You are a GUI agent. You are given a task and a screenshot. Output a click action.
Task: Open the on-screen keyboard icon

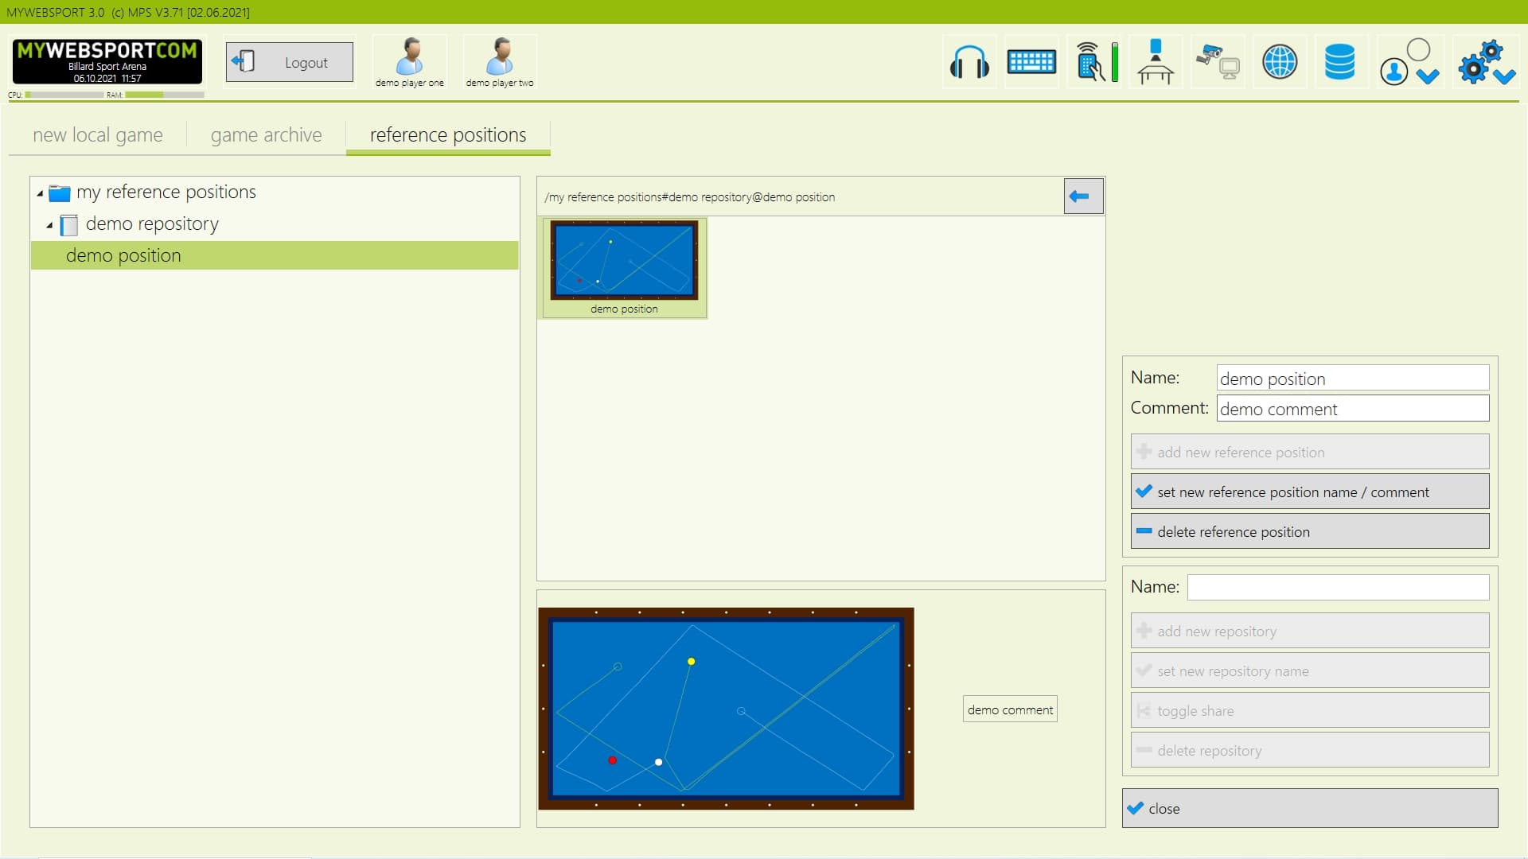pyautogui.click(x=1031, y=62)
